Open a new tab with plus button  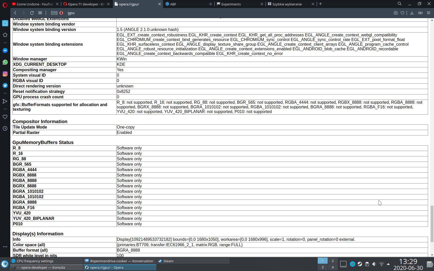tap(321, 4)
